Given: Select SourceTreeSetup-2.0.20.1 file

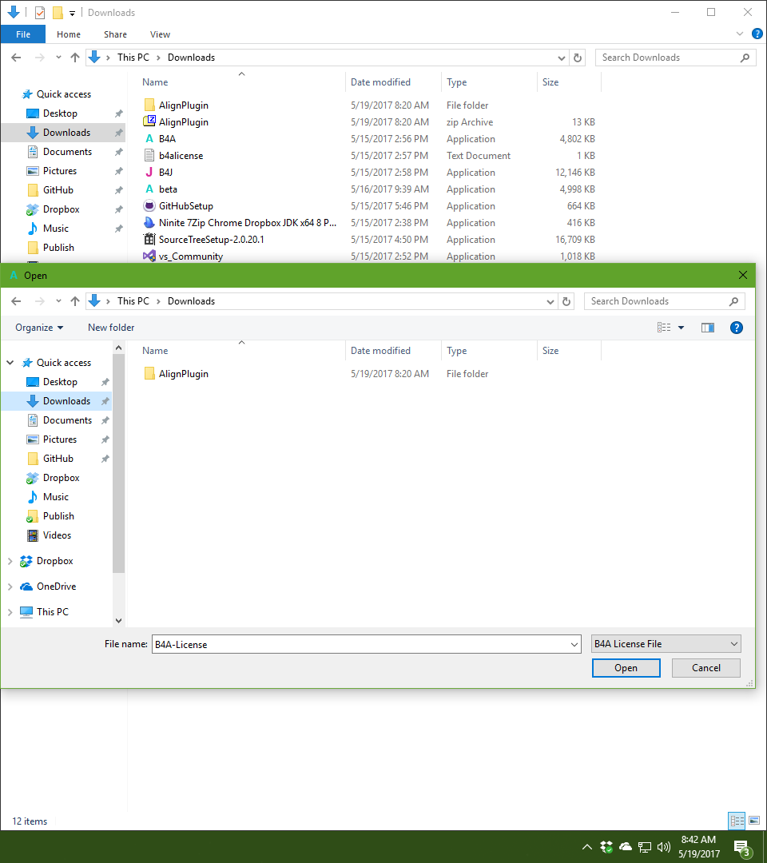Looking at the screenshot, I should click(211, 240).
